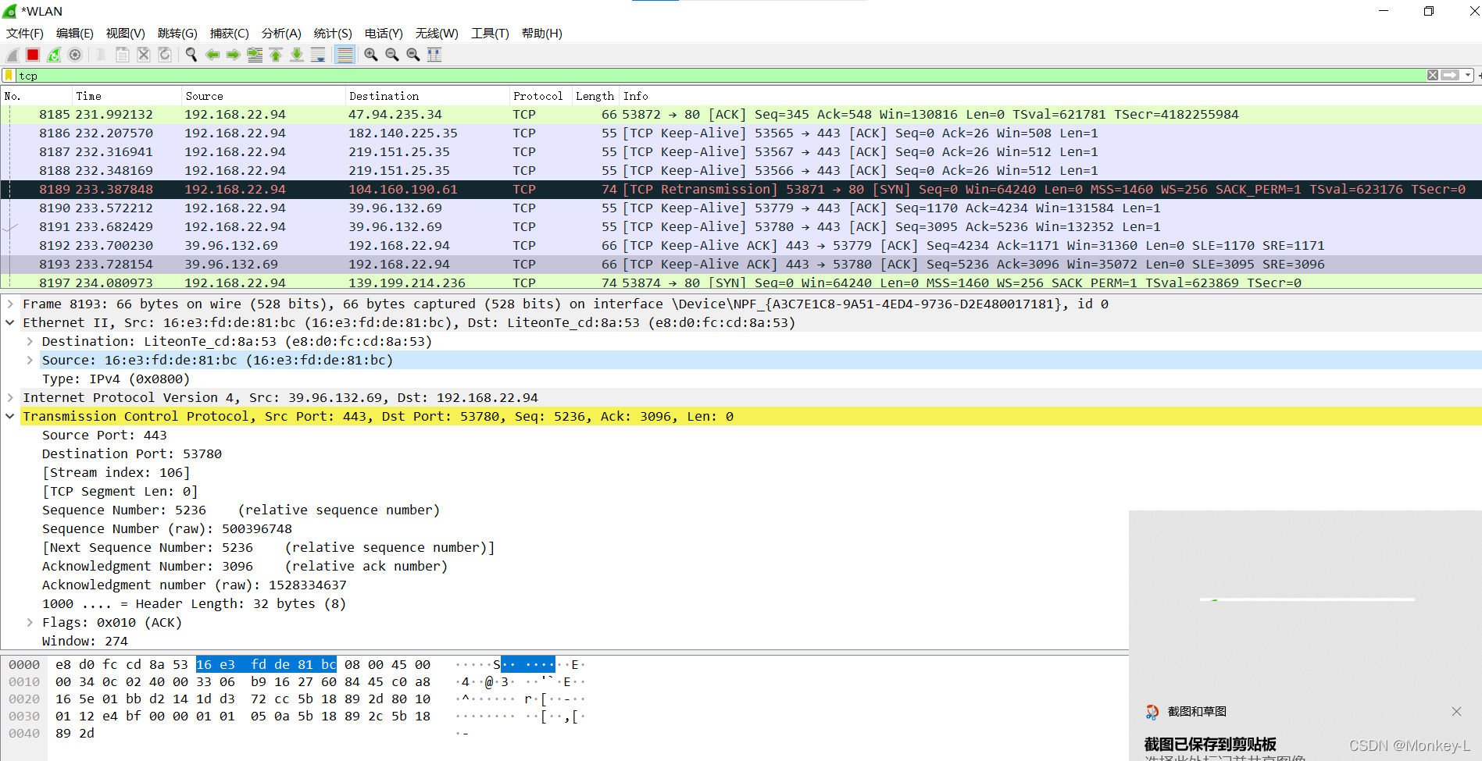Collapse Transmission Control Protocol node
The height and width of the screenshot is (761, 1482).
click(x=10, y=416)
